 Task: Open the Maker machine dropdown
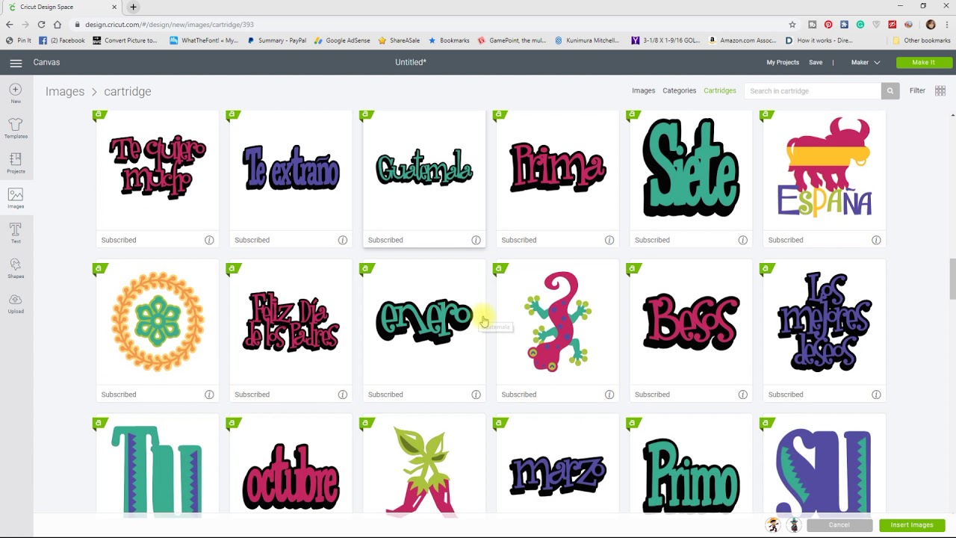pos(866,63)
